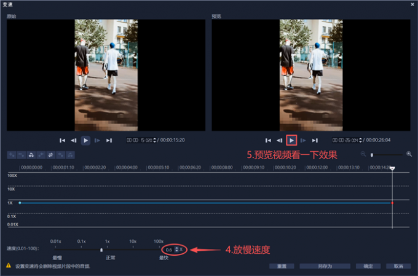
Task: Click the 另存为 save-as button
Action: [x=325, y=266]
